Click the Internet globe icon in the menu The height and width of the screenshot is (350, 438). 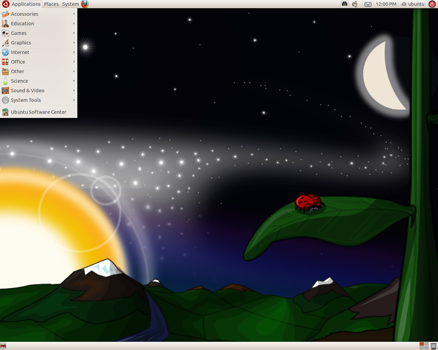pos(5,52)
